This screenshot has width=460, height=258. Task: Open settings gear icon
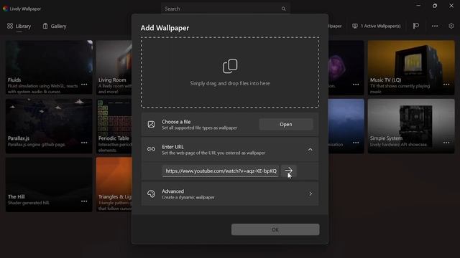pyautogui.click(x=451, y=26)
